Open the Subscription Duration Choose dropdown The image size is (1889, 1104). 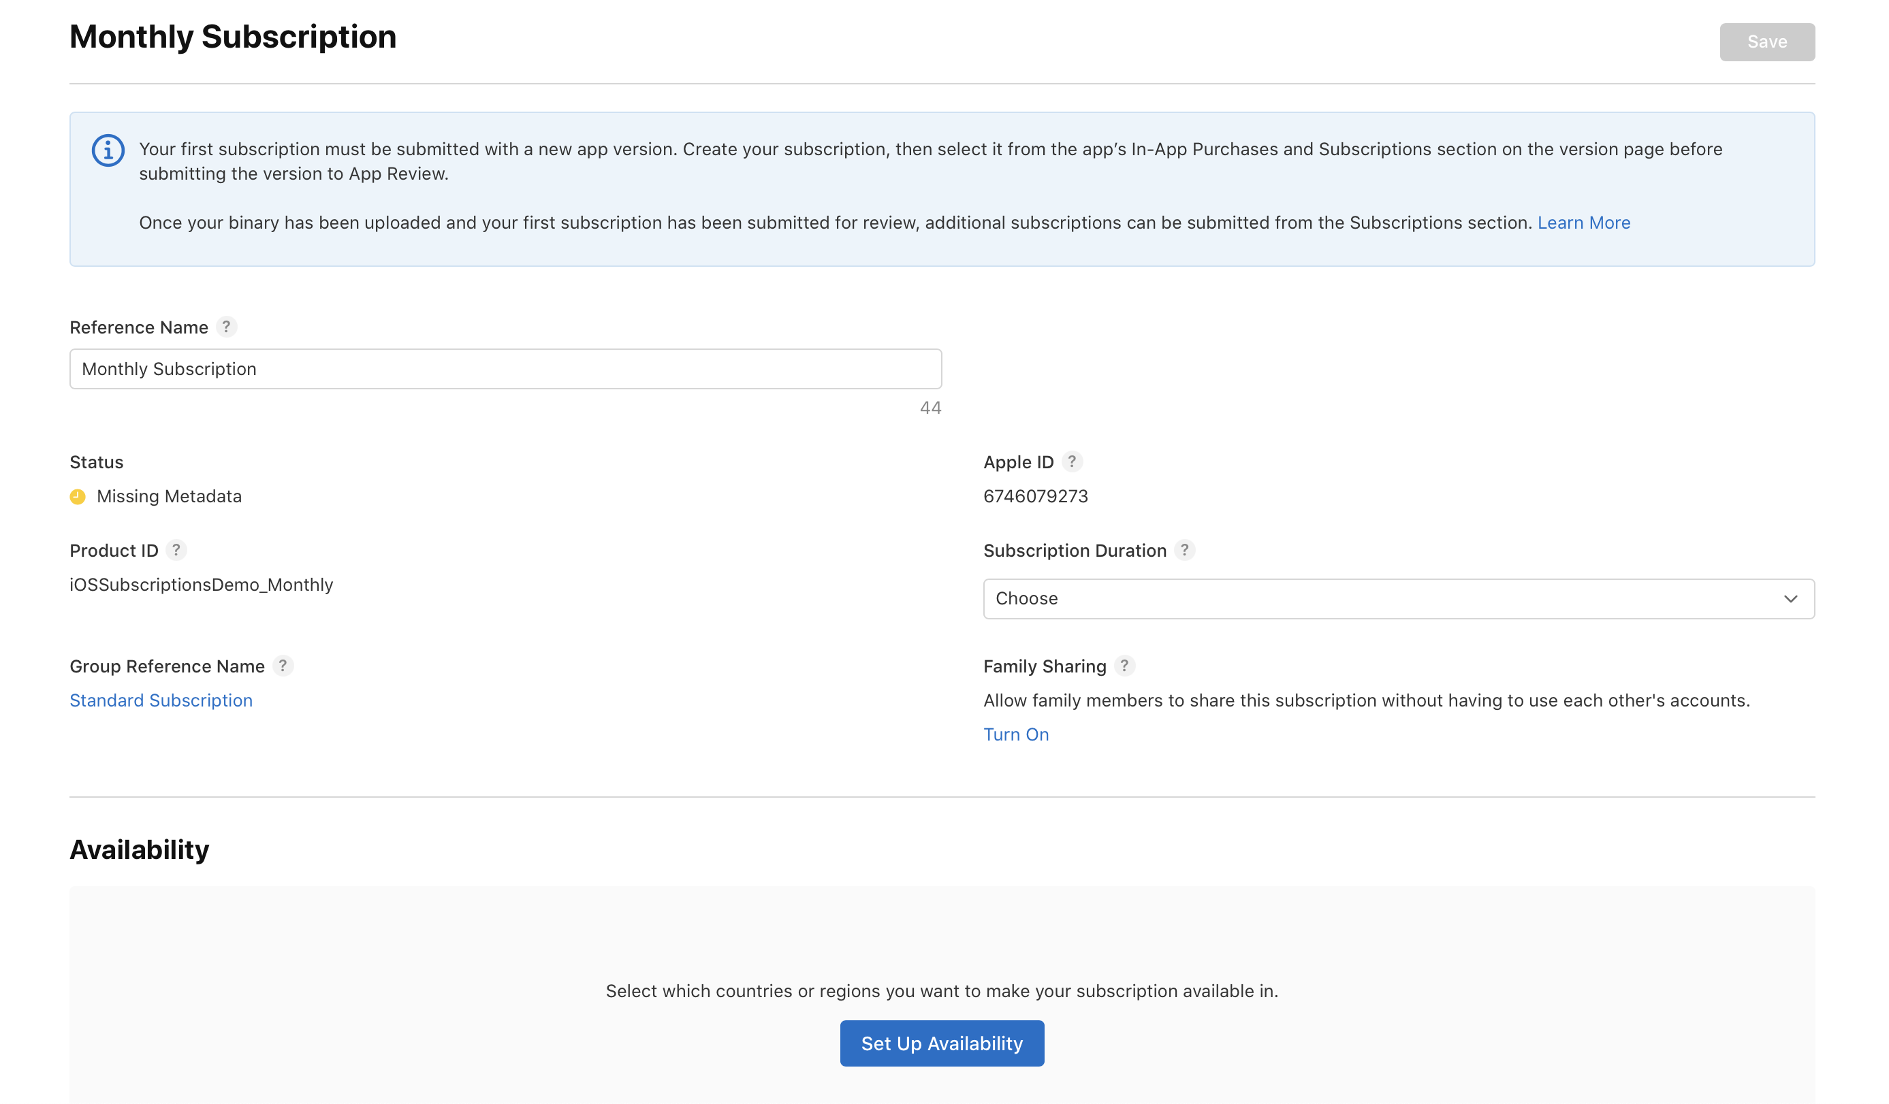(x=1397, y=598)
